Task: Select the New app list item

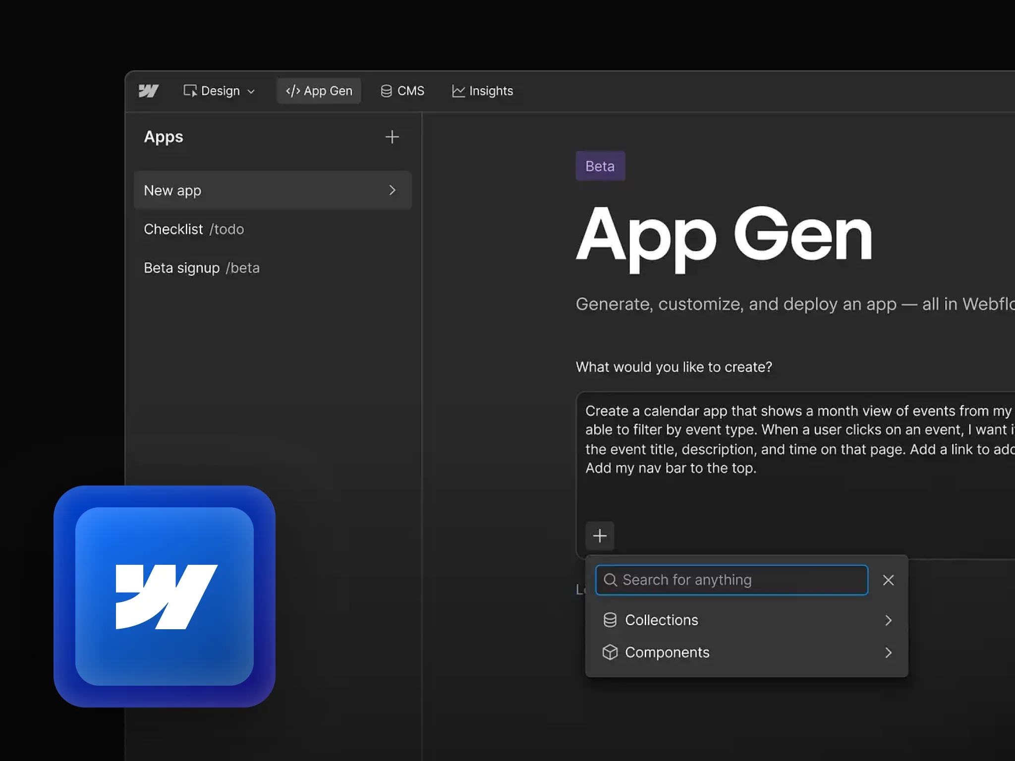Action: (x=248, y=190)
